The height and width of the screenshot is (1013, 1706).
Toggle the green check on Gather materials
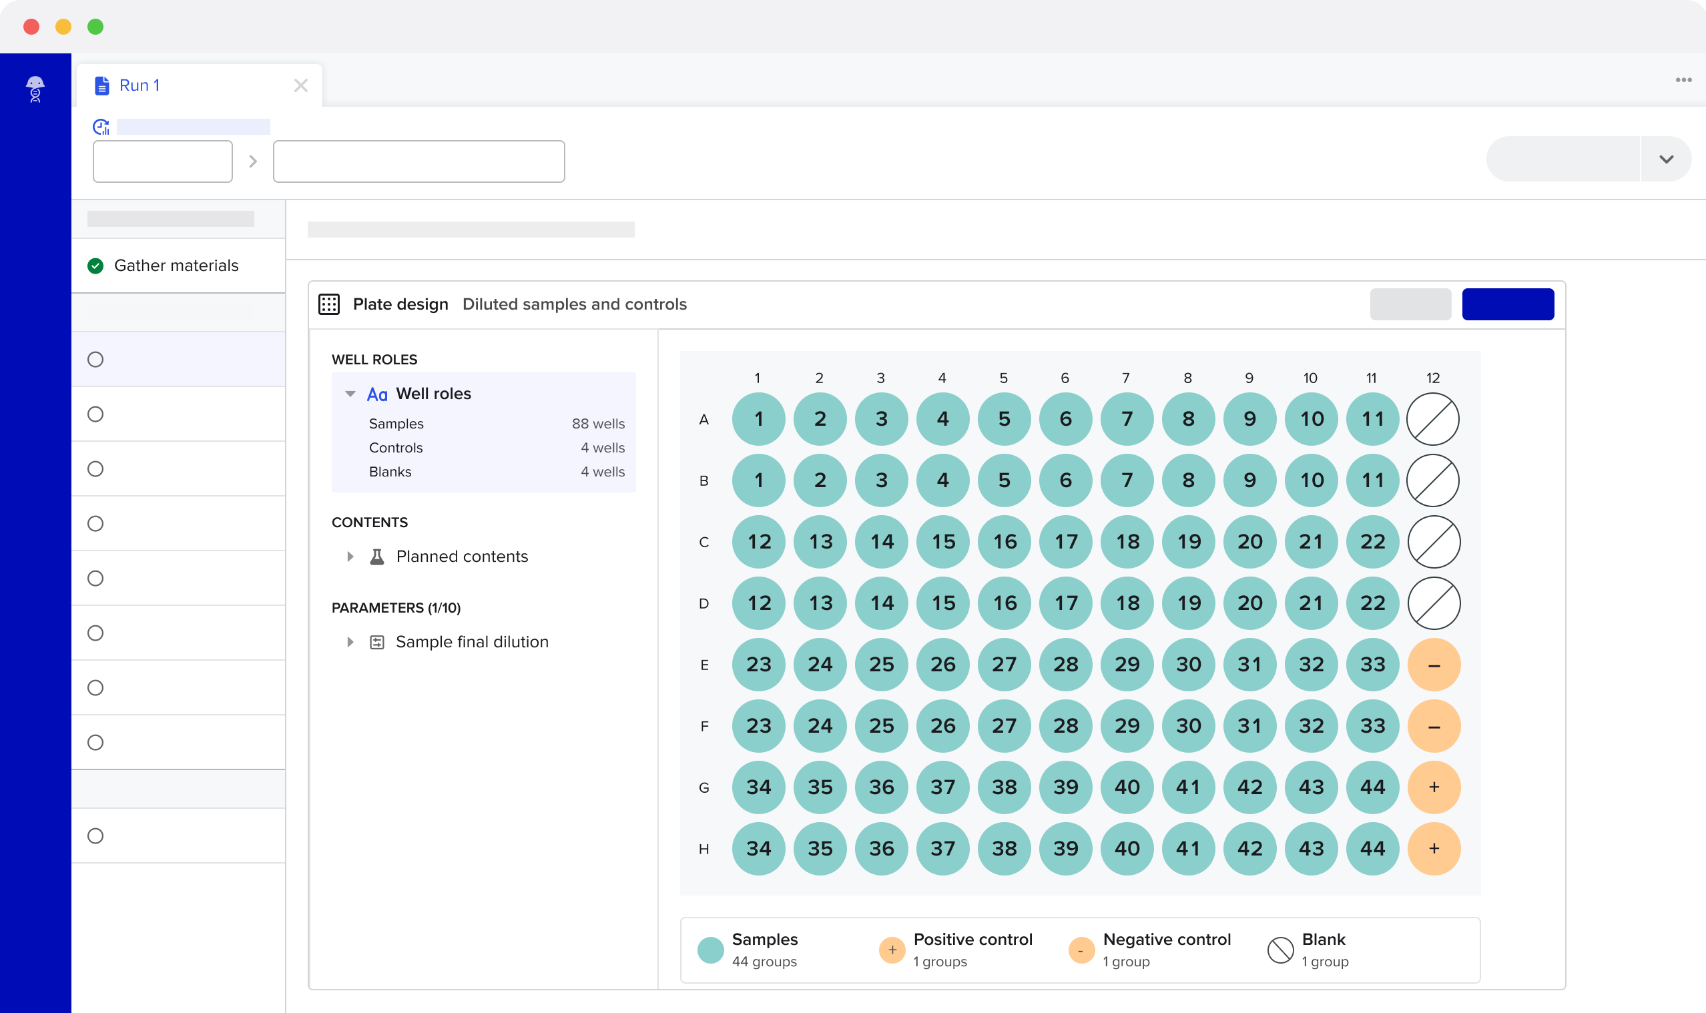coord(95,266)
